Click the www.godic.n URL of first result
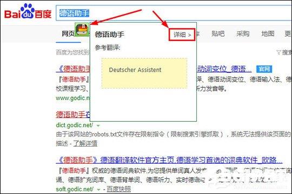Viewport: 292px width, 194px height. point(73,98)
